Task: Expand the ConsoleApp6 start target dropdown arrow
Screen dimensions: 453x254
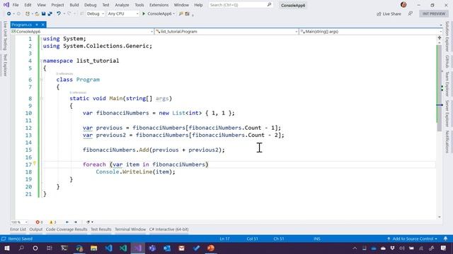Action: tap(174, 14)
